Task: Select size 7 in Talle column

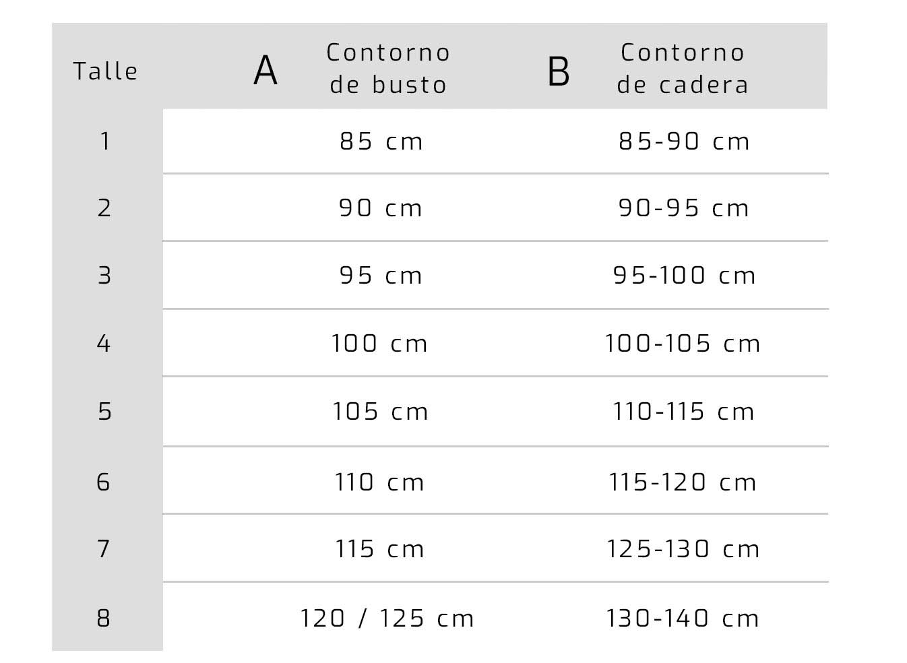Action: pos(104,548)
